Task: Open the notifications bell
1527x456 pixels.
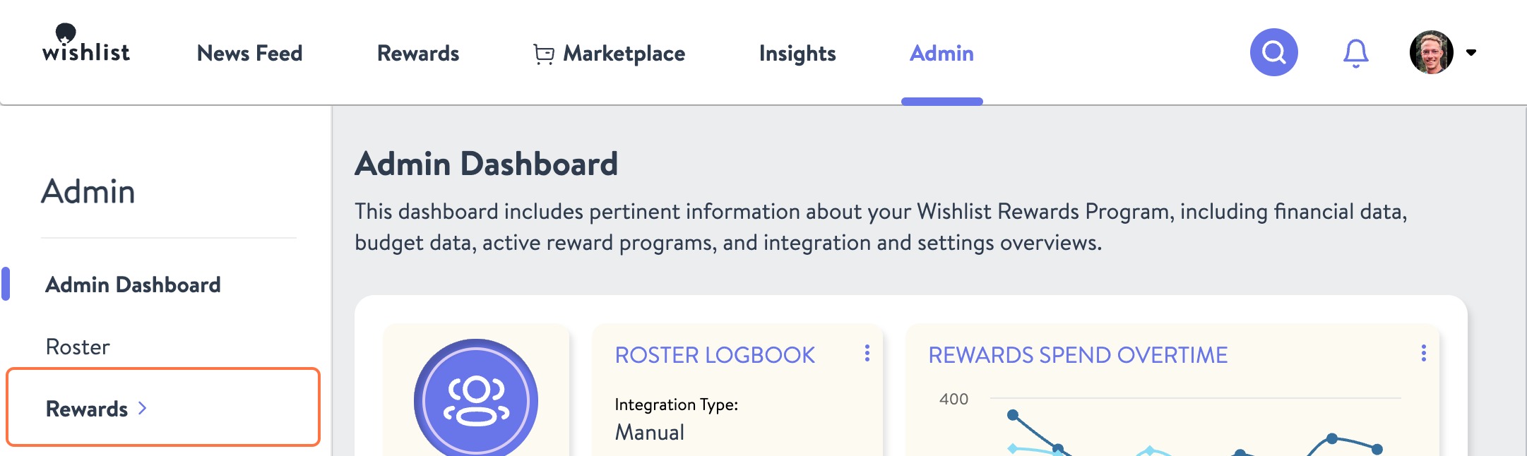Action: pyautogui.click(x=1355, y=51)
